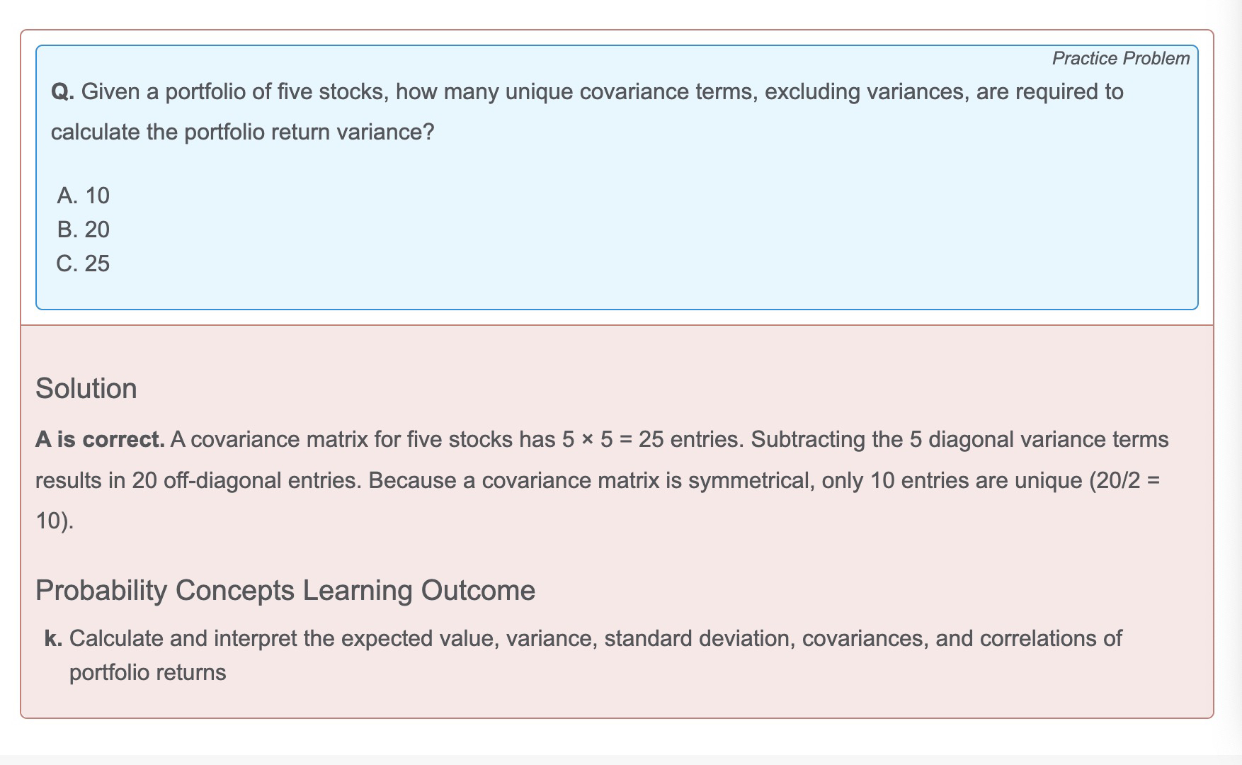The width and height of the screenshot is (1242, 765).
Task: Click the '(20/2 =' text in solution
Action: [1124, 480]
